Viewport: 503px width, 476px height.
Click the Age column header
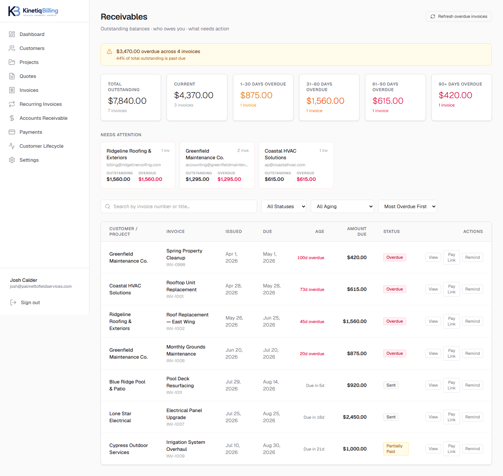[320, 232]
